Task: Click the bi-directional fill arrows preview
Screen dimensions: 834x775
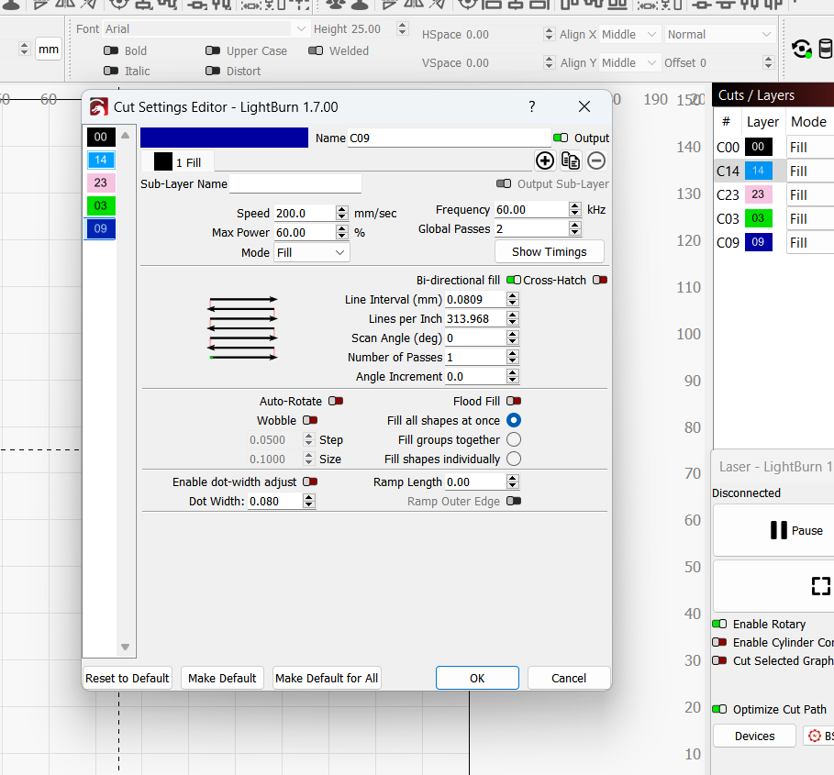Action: 242,328
